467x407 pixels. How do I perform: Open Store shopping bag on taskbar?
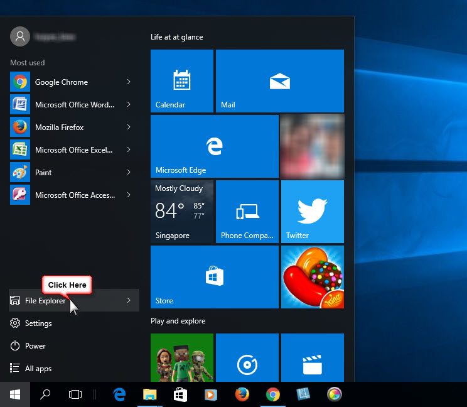(x=181, y=394)
